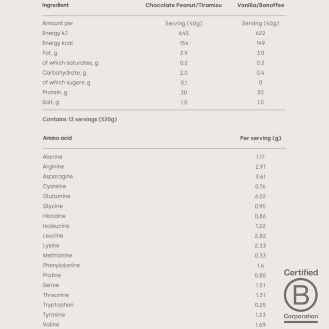The height and width of the screenshot is (329, 329).
Task: Click the Protein, g row label
Action: (x=55, y=93)
